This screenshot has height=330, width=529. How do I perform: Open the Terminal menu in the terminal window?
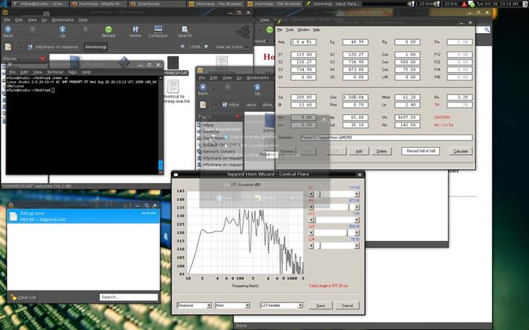coord(55,72)
